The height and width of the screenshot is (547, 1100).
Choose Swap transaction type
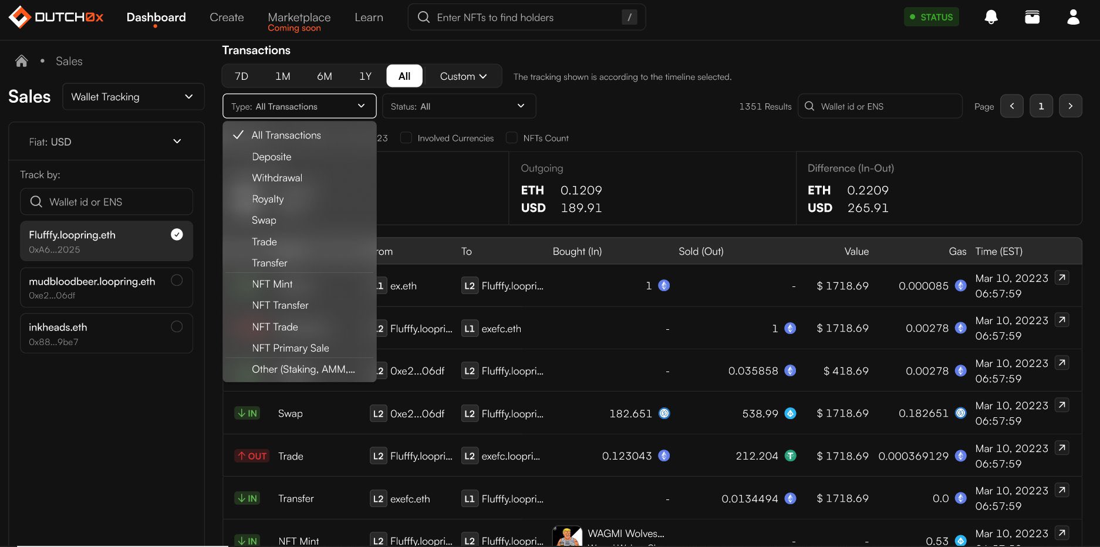300,220
